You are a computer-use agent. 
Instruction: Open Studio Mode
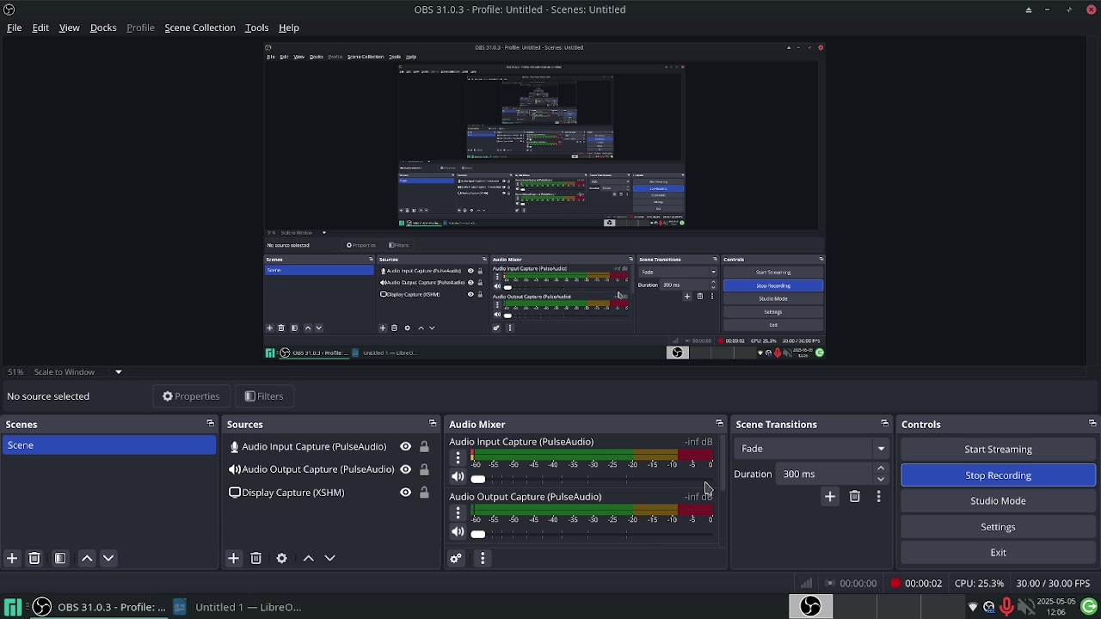[998, 501]
